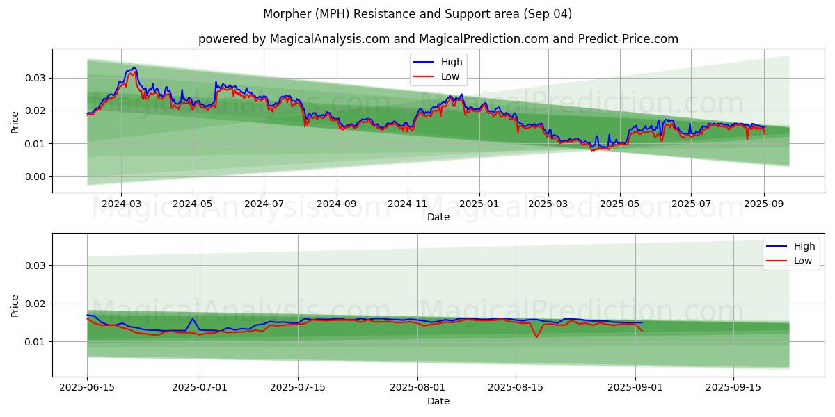
Task: Click the '2025-05' tick label on the upper date axis
Action: [x=619, y=204]
